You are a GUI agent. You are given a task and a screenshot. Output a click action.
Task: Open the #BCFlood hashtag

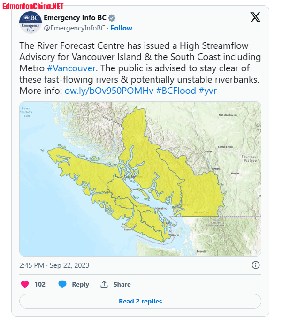[176, 91]
